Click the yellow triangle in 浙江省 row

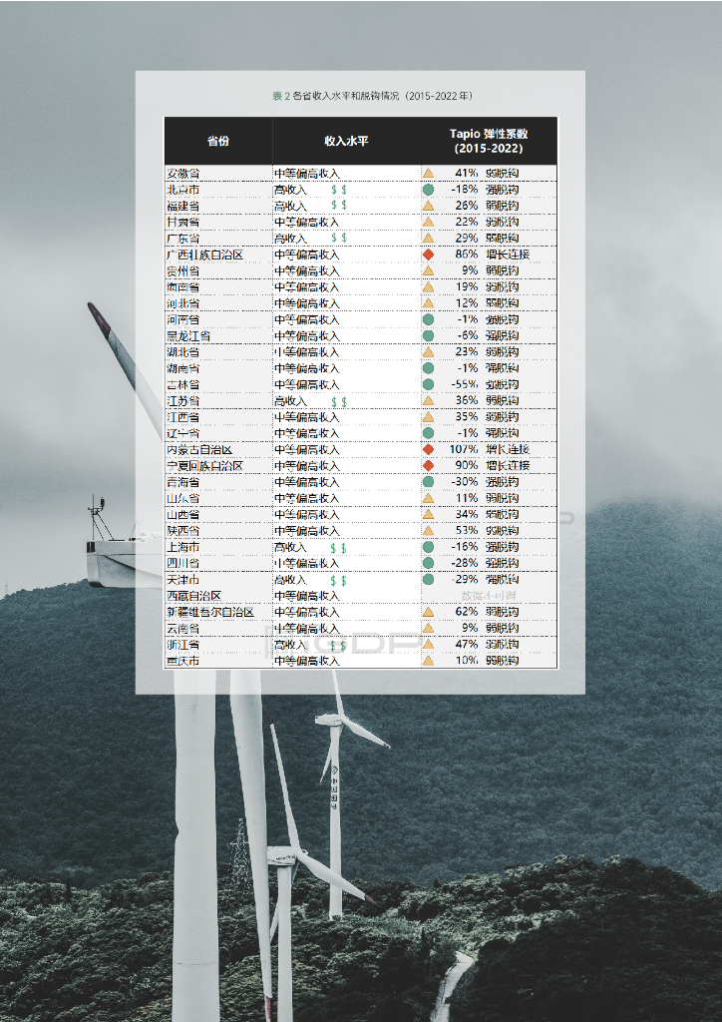[428, 644]
